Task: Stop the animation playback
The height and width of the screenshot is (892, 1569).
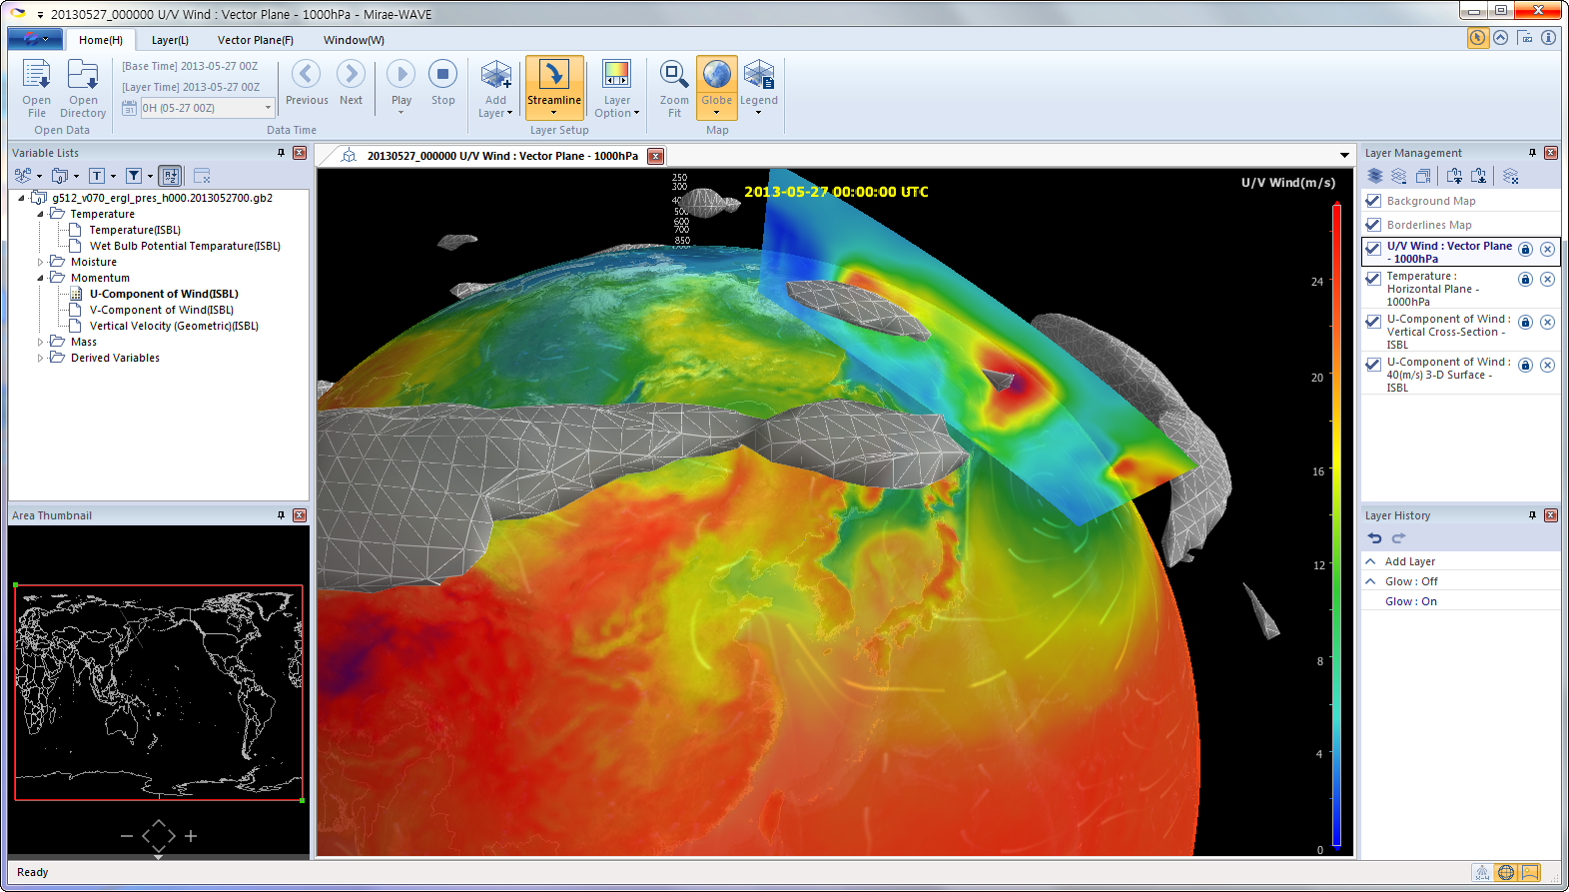Action: 442,82
